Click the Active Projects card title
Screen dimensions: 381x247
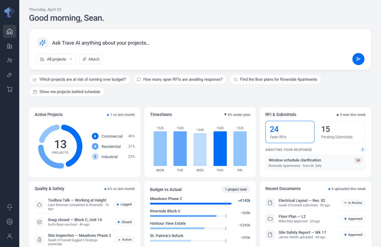tap(49, 114)
